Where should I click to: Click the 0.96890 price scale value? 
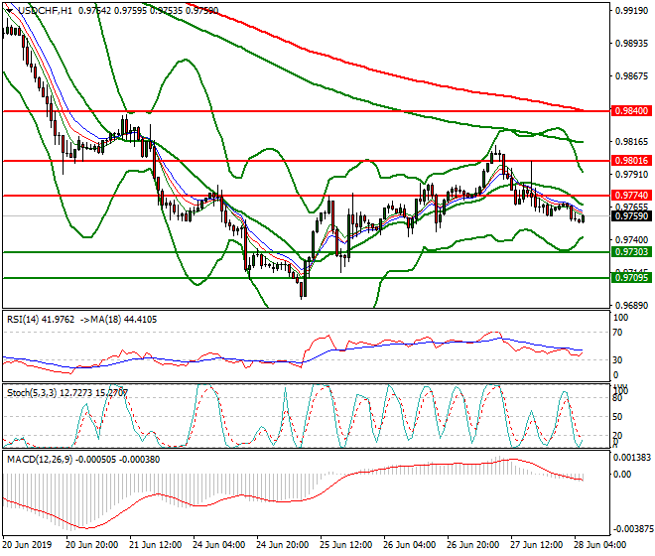pos(631,306)
